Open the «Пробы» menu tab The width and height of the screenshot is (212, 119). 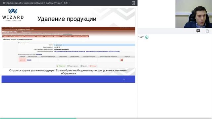[64, 36]
